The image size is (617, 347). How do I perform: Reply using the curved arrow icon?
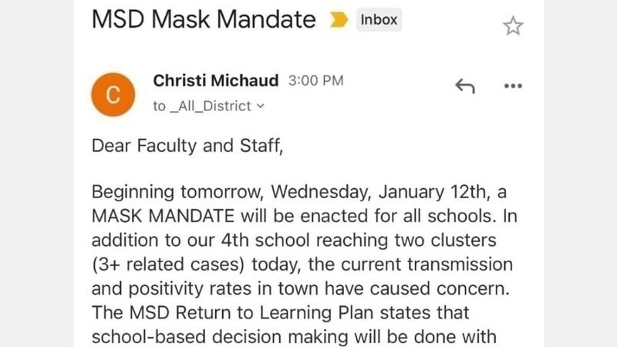(x=465, y=86)
